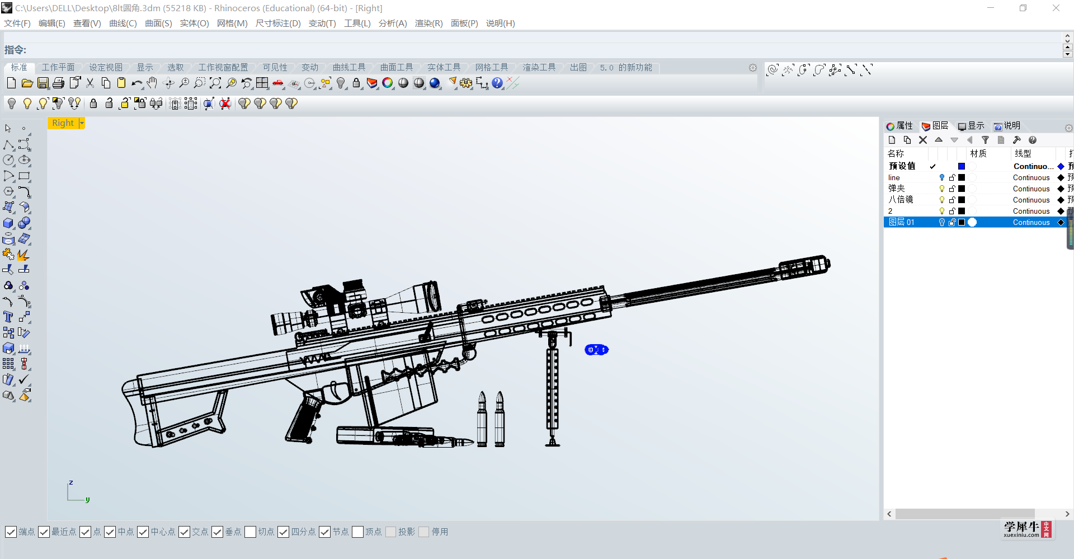Viewport: 1074px width, 559px height.
Task: Select the Polyline tool in left toolbar
Action: pos(8,145)
